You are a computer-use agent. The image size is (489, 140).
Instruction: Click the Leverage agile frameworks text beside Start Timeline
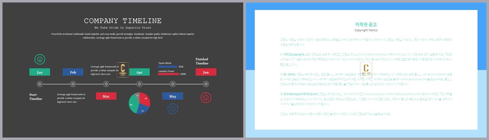coord(71,98)
